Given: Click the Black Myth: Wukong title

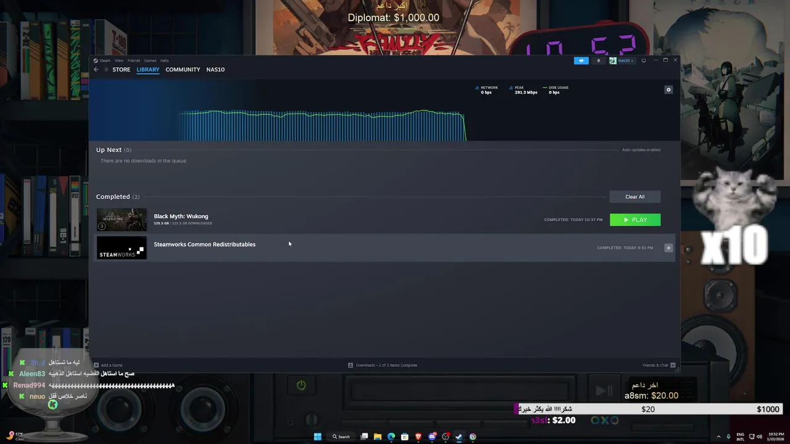Looking at the screenshot, I should coord(181,216).
